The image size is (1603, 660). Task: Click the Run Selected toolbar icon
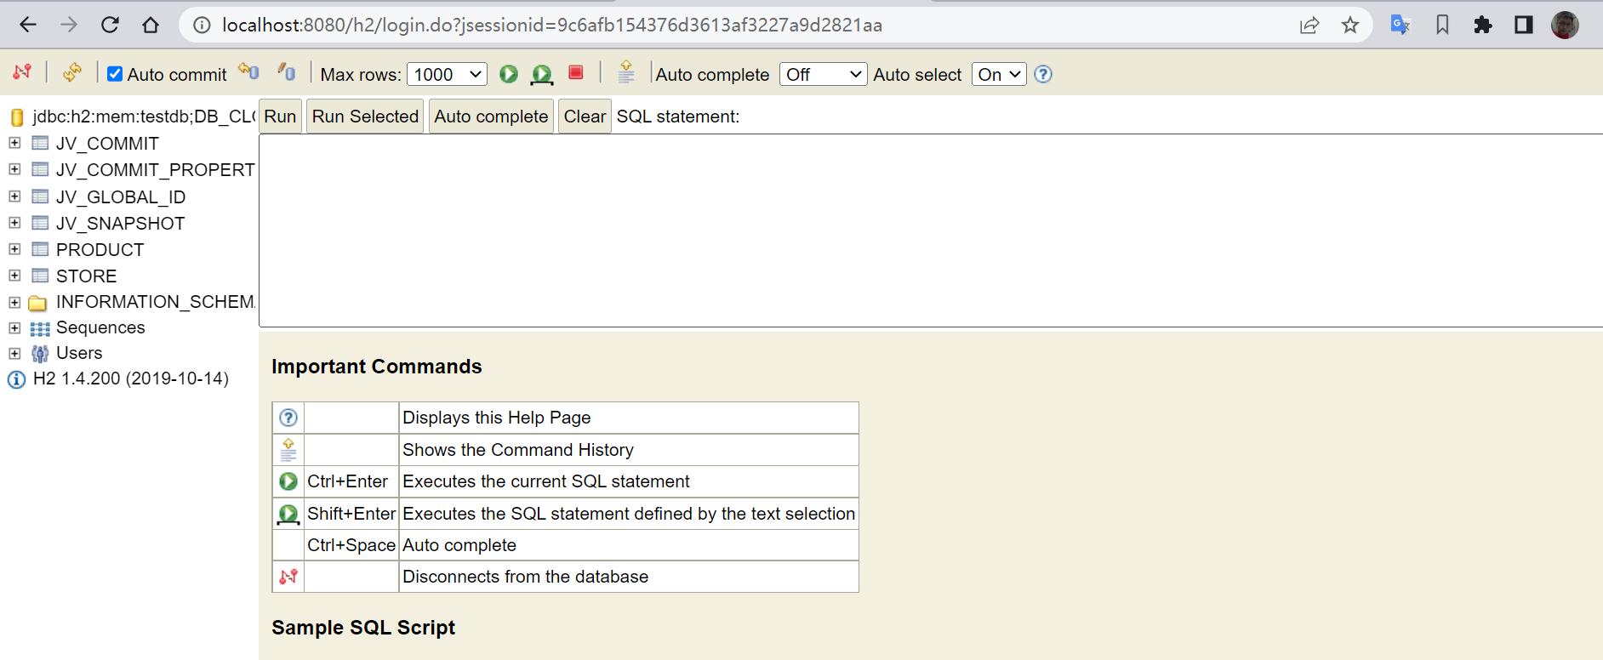tap(541, 75)
